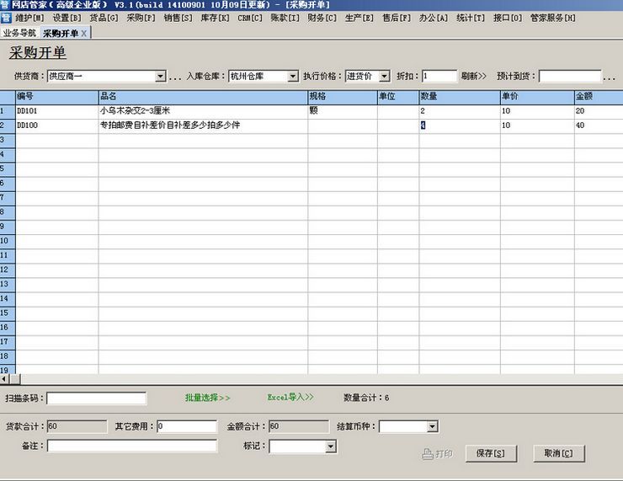Expand the 结算币种 currency dropdown
This screenshot has height=481, width=623.
[432, 427]
